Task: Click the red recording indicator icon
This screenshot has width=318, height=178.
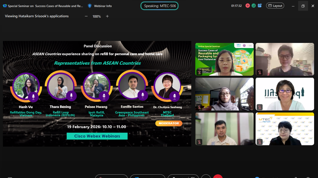Action: [247, 6]
